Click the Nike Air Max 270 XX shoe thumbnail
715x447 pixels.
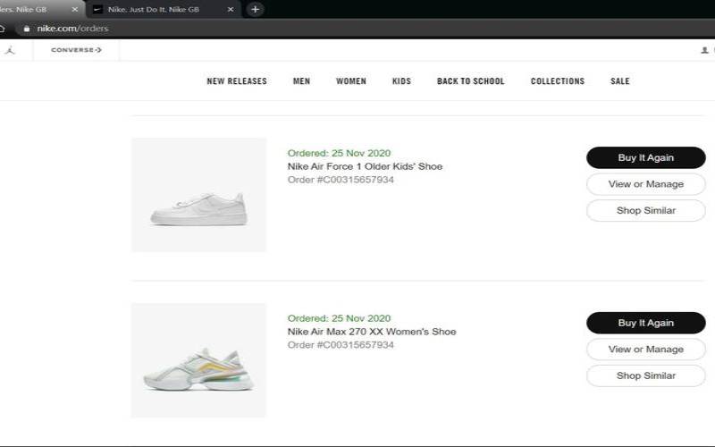click(198, 360)
